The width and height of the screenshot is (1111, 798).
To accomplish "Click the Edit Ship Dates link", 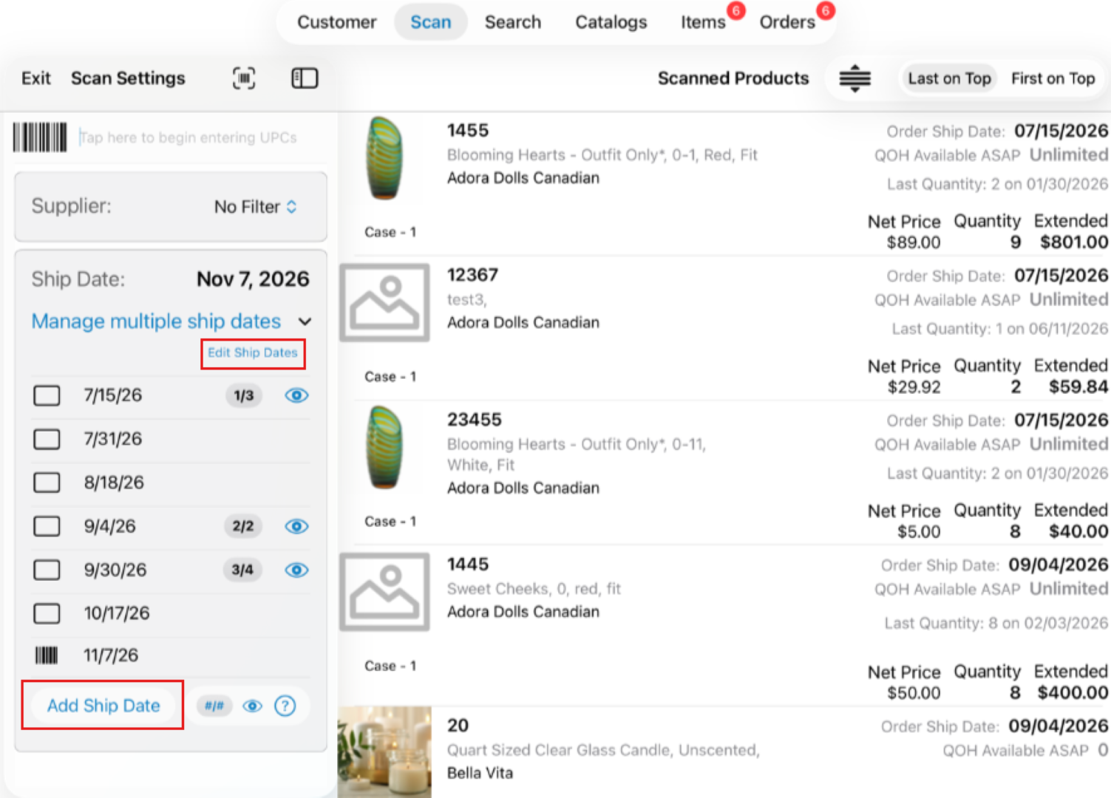I will (x=253, y=353).
